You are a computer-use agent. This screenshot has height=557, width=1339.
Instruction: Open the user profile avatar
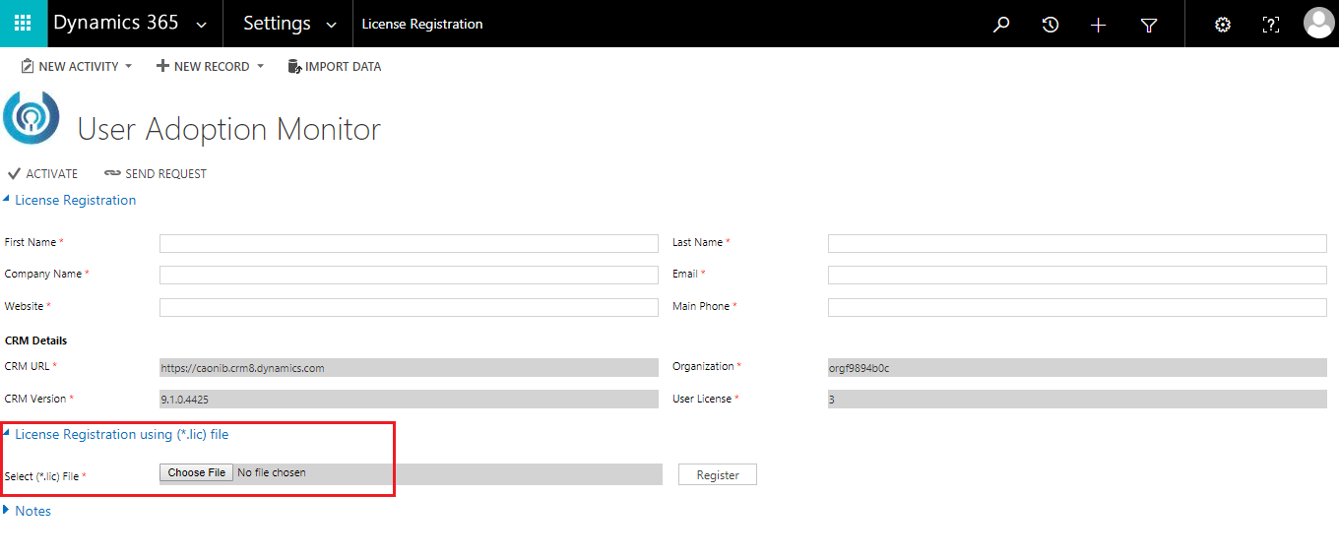click(x=1318, y=23)
